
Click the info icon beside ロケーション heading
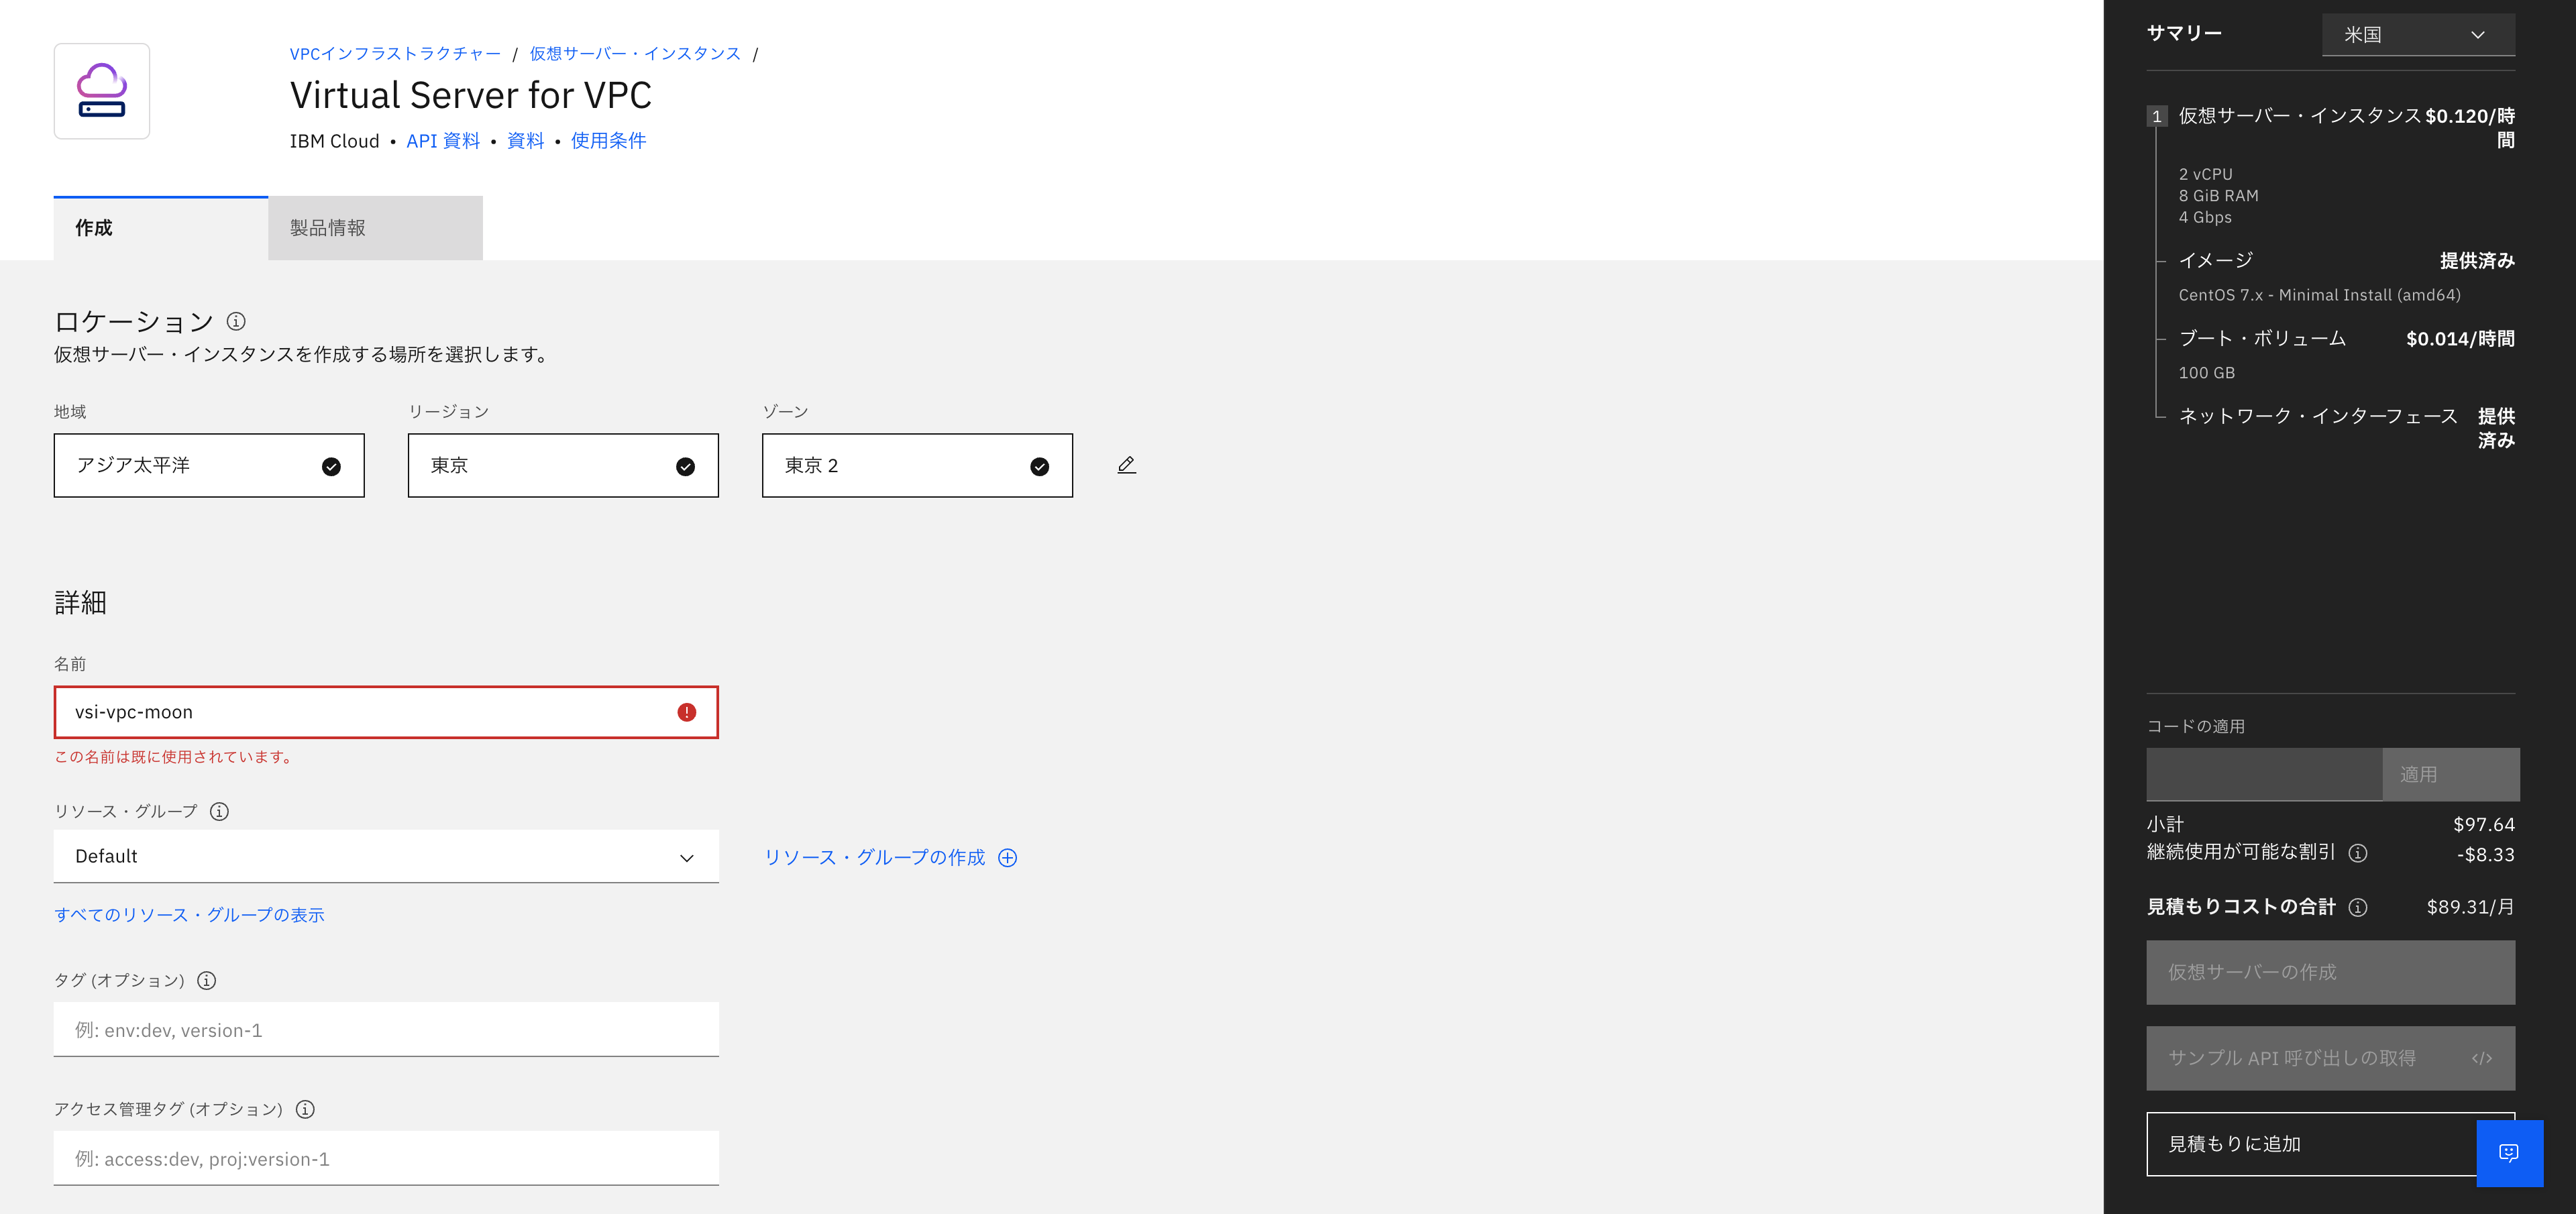[236, 321]
